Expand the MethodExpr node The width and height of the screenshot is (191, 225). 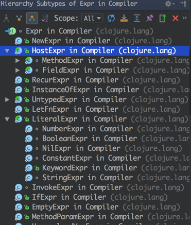[x=18, y=60]
